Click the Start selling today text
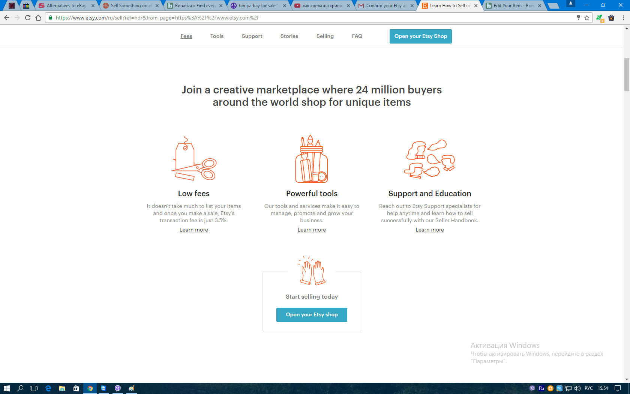This screenshot has width=630, height=394. (312, 297)
